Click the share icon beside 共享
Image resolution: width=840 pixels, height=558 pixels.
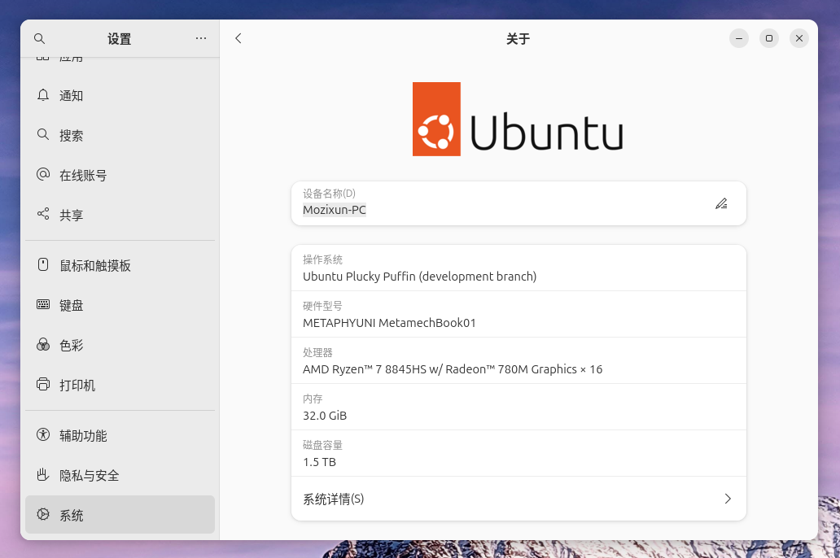tap(43, 214)
